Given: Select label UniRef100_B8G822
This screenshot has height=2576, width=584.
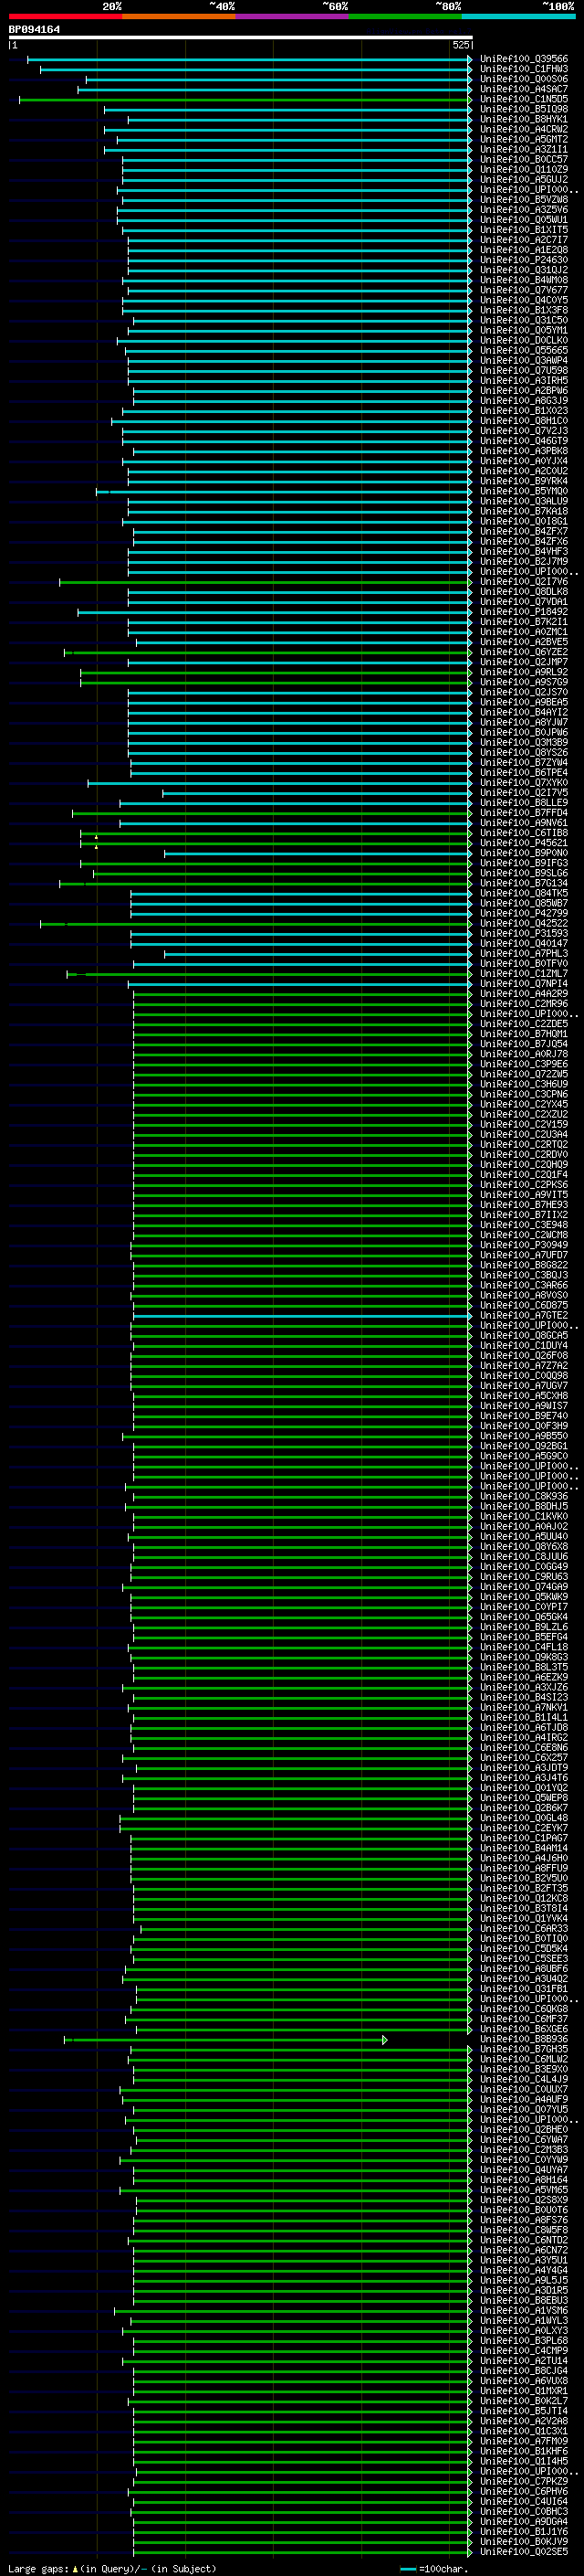Looking at the screenshot, I should pos(524,1265).
